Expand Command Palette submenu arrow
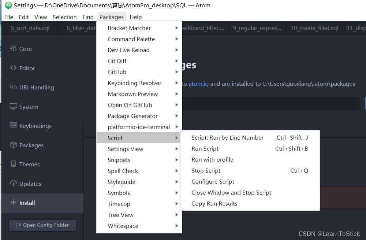 pos(177,39)
